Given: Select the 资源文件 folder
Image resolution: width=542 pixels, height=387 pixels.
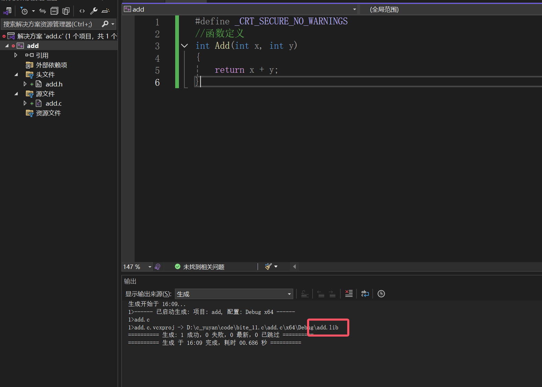Looking at the screenshot, I should pos(48,113).
